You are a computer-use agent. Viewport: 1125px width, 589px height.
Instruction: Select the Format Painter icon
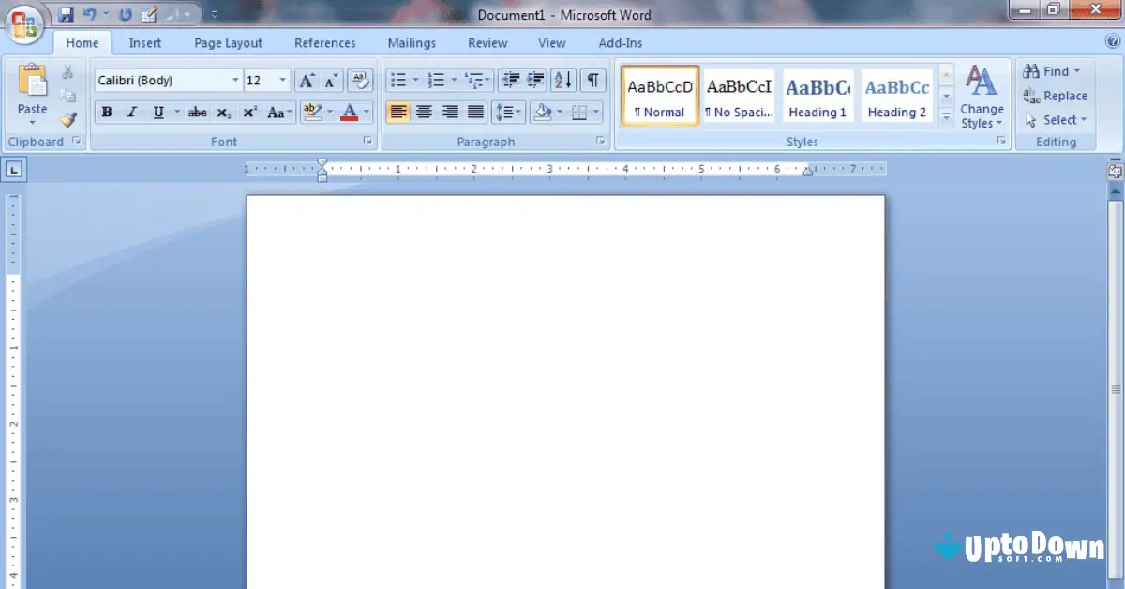pyautogui.click(x=68, y=119)
